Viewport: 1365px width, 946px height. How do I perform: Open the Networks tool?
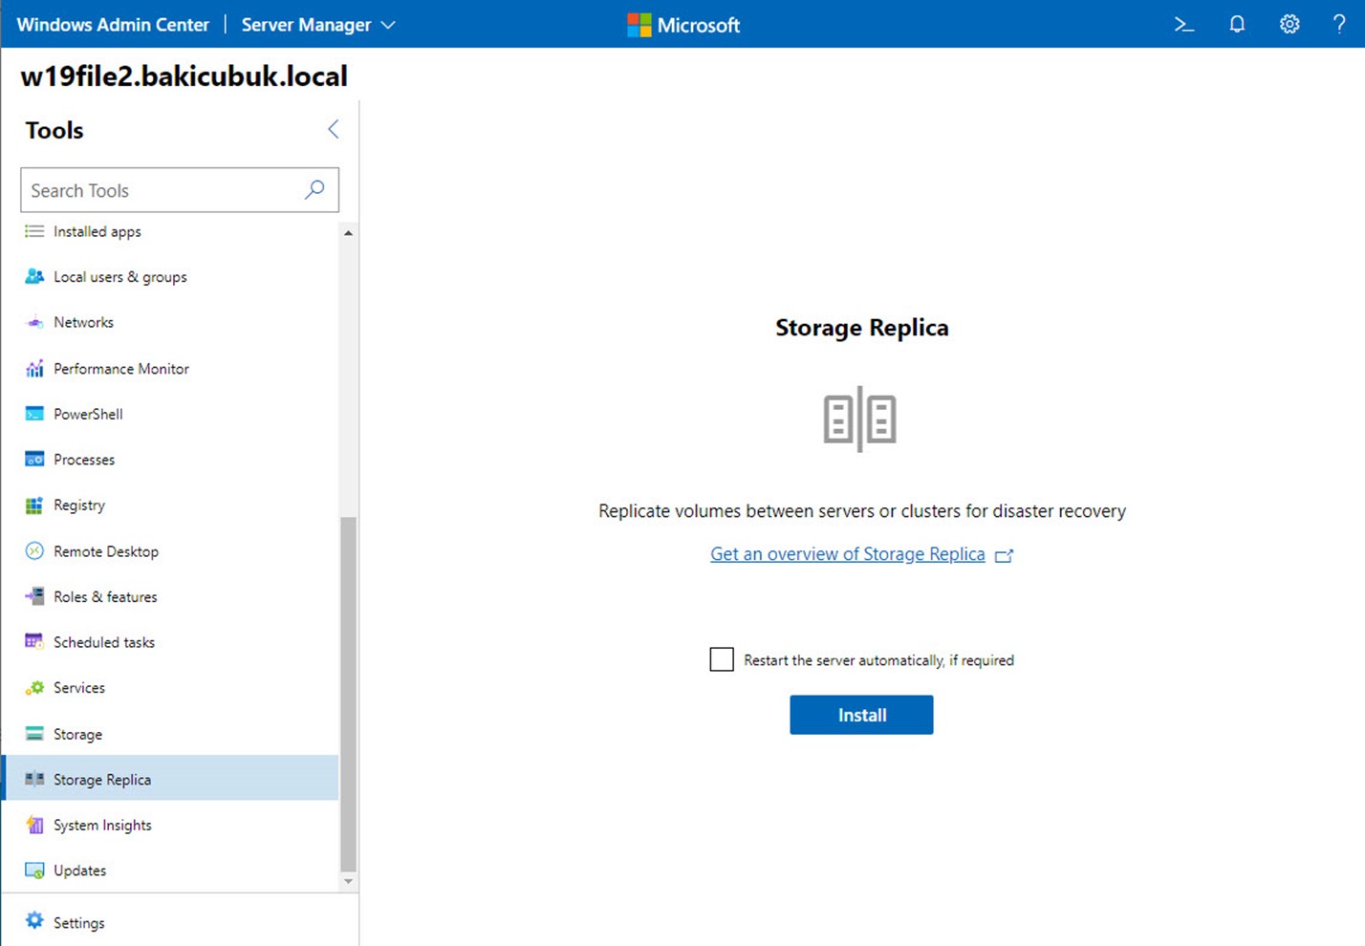click(83, 322)
